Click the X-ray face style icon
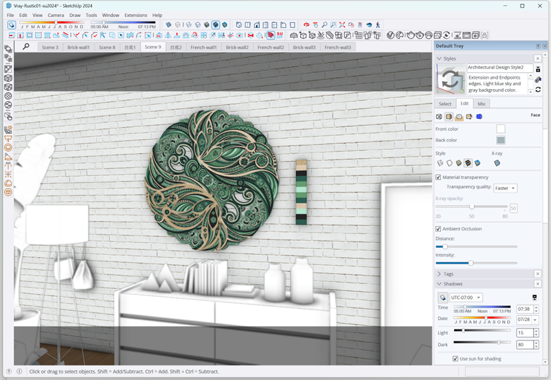This screenshot has width=551, height=380. tap(497, 163)
